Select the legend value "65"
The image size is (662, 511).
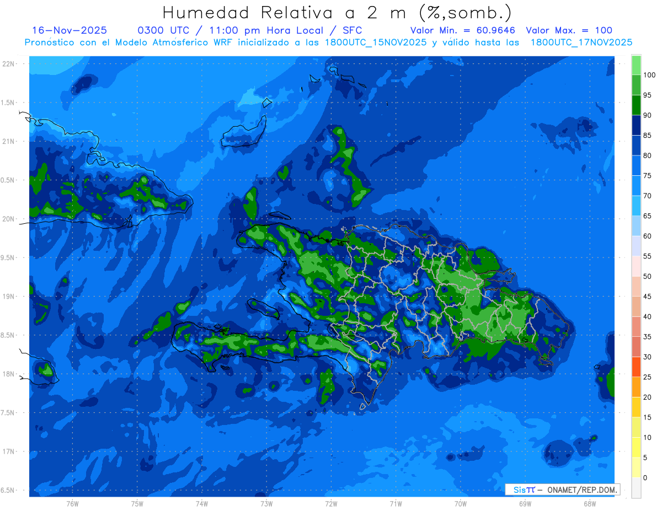click(647, 216)
